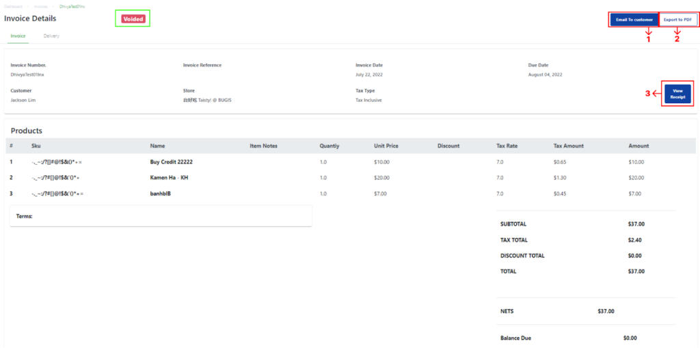This screenshot has width=700, height=348.
Task: Export the invoice to PDF
Action: pos(677,20)
